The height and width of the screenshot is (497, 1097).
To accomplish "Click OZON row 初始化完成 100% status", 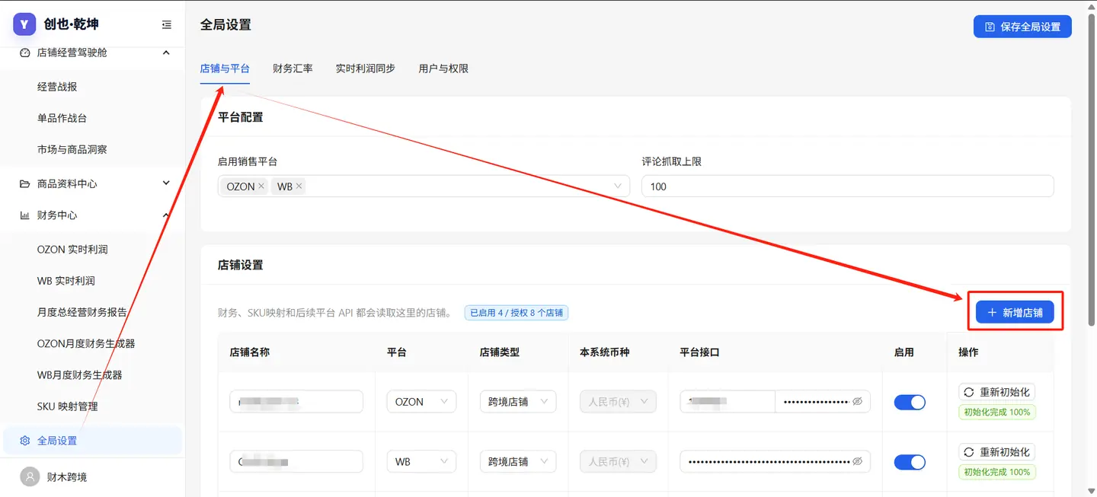I will (996, 412).
